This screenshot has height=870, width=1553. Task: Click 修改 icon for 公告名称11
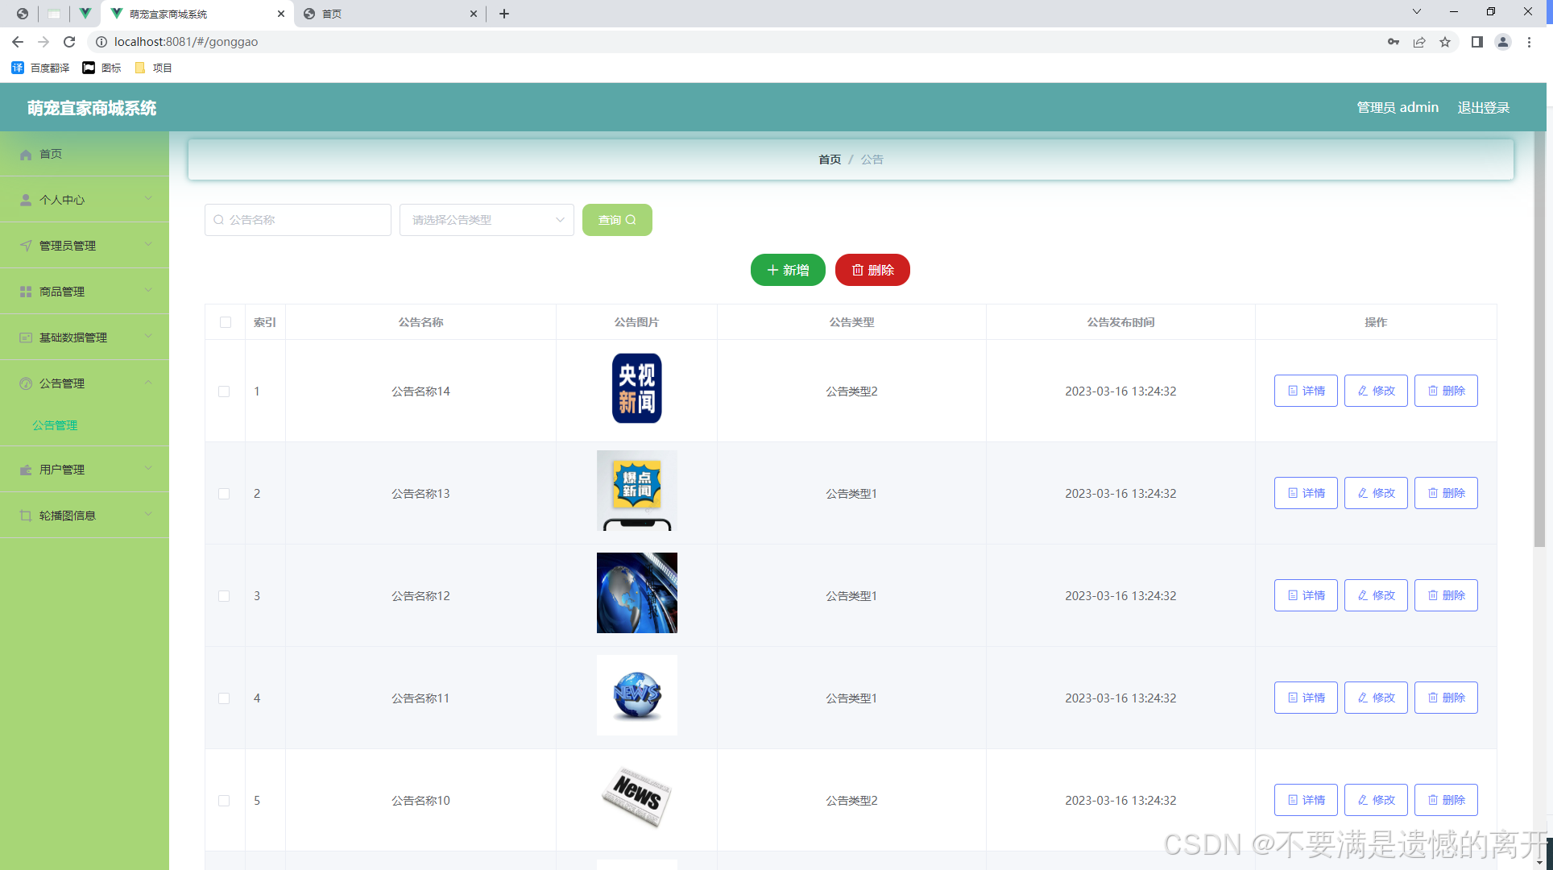click(1376, 698)
